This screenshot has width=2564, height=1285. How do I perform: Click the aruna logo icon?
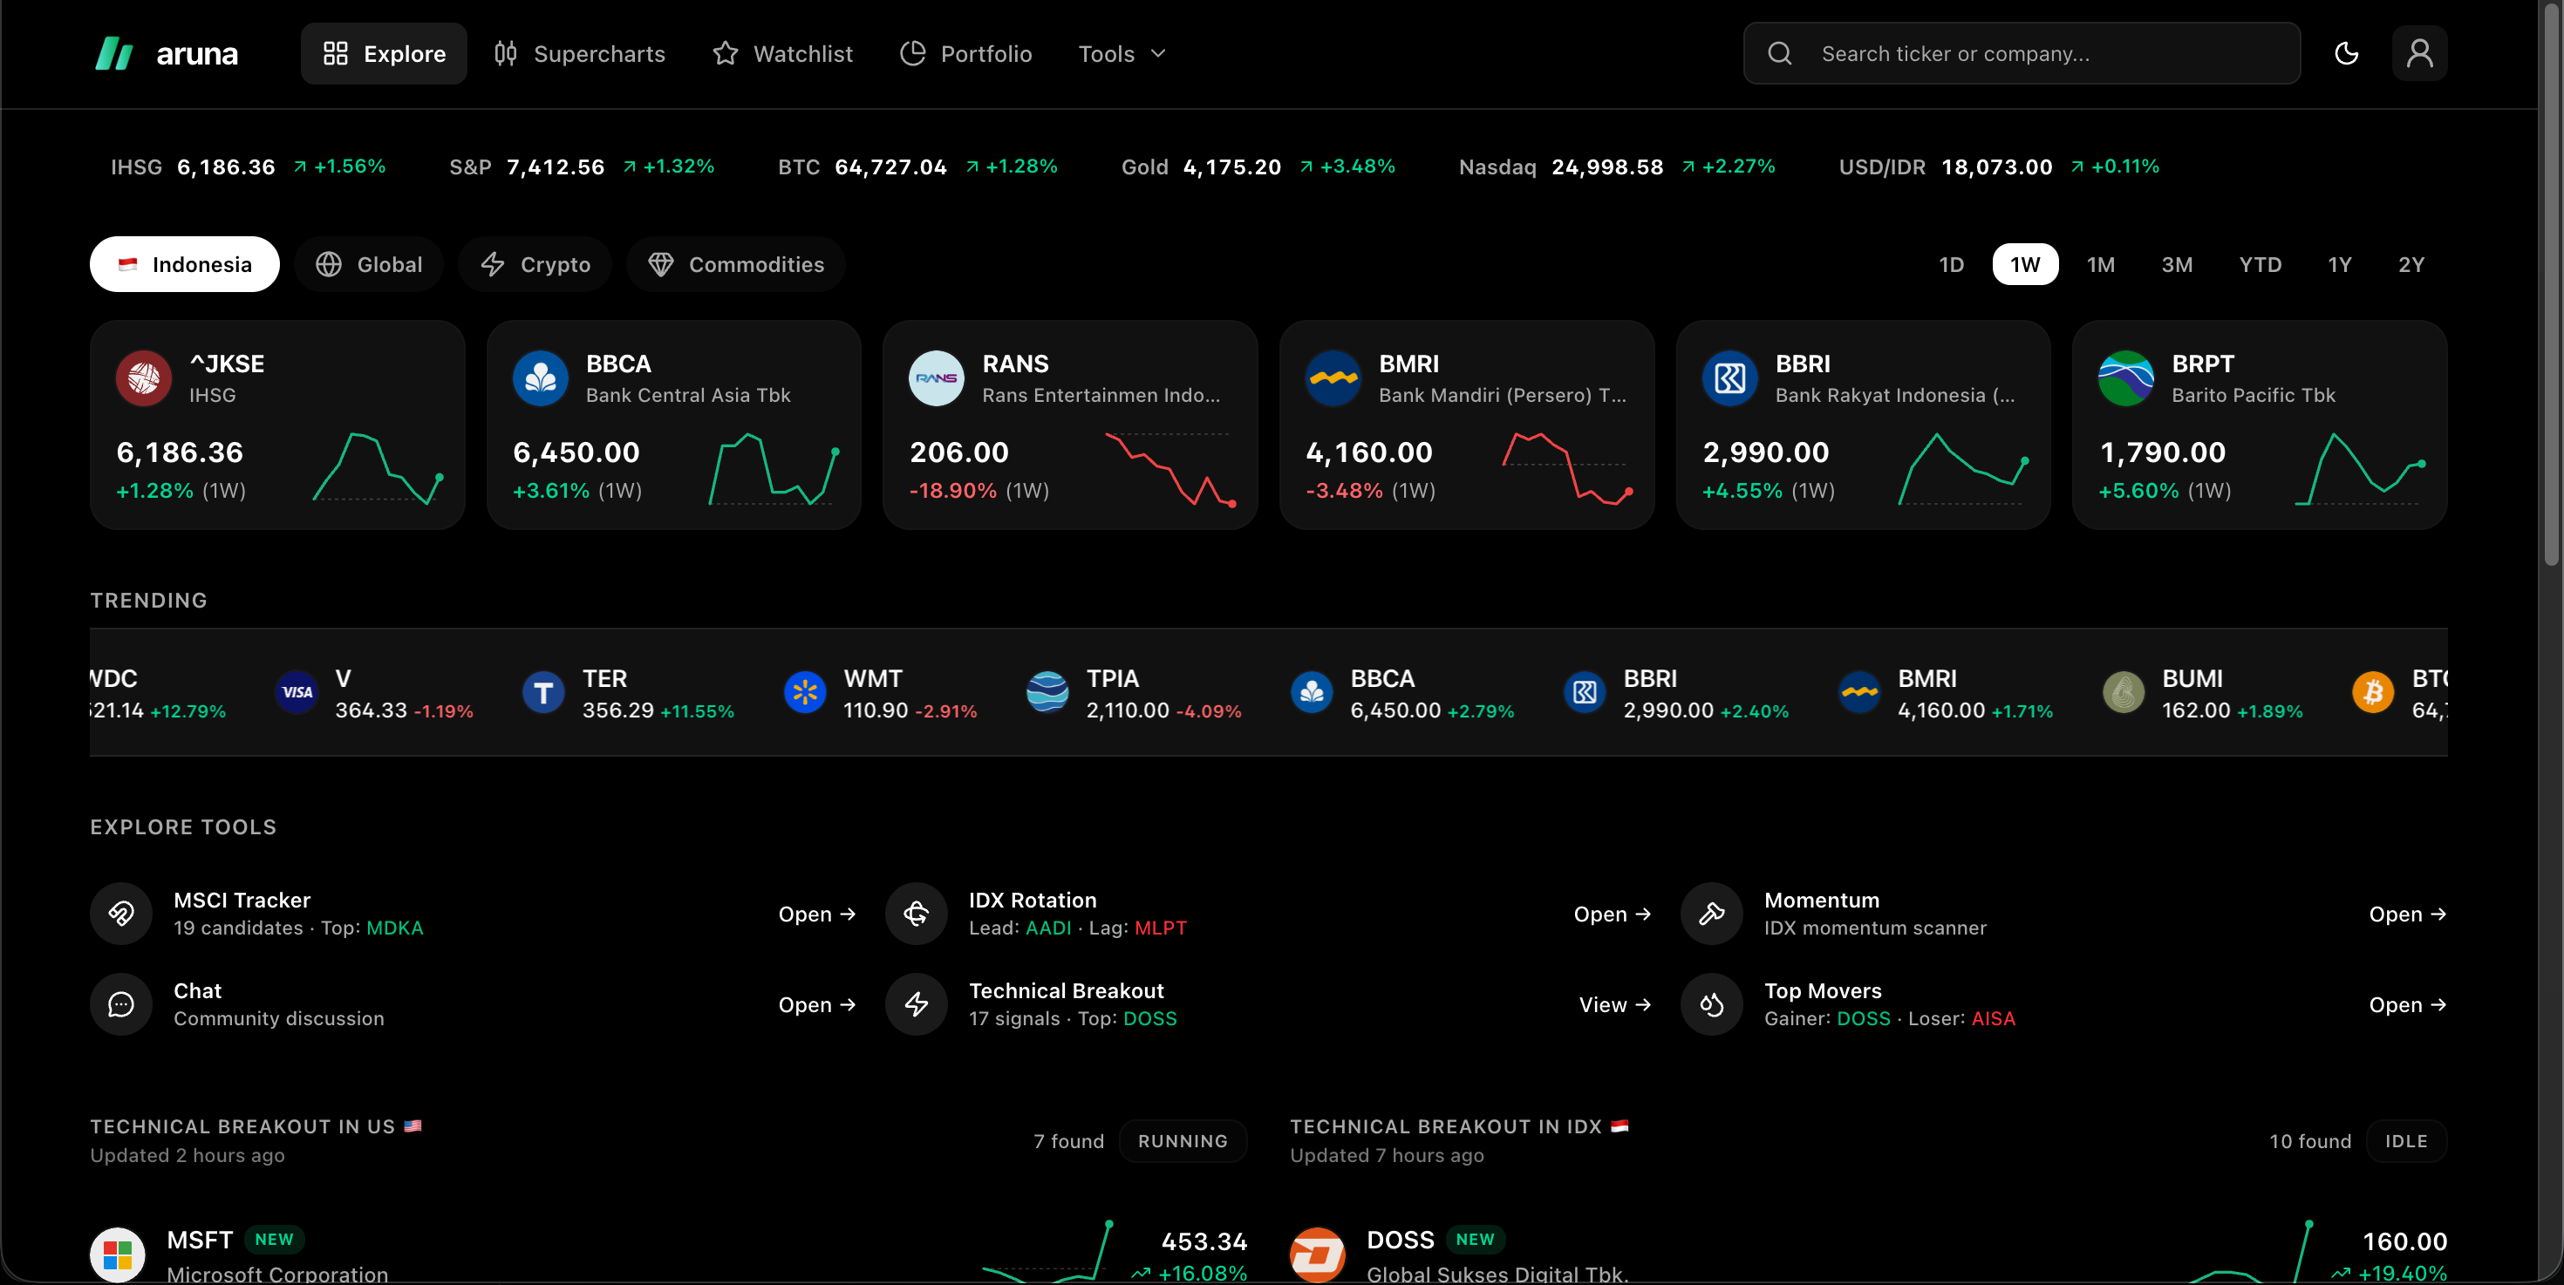[x=113, y=54]
